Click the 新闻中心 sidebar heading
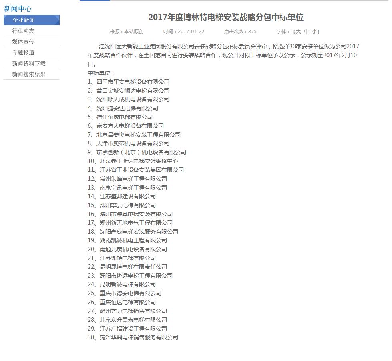This screenshot has height=361, width=392. [x=18, y=9]
